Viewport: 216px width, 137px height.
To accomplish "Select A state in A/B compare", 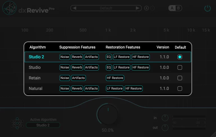I will click(172, 8).
